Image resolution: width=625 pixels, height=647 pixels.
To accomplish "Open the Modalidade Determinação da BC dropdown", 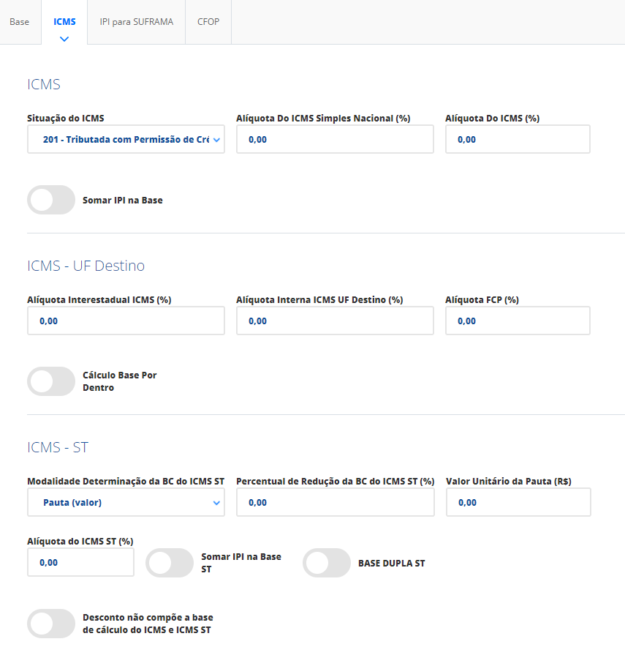I will click(126, 503).
